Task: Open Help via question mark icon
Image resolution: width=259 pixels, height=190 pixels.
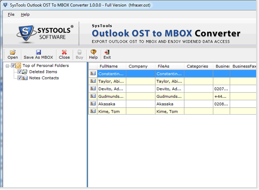Action: tap(93, 52)
